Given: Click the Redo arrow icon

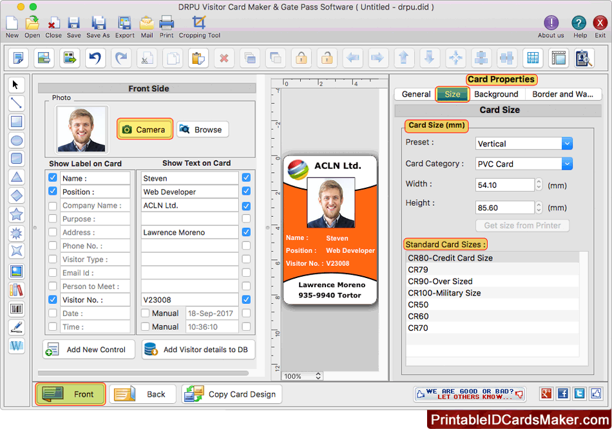Looking at the screenshot, I should click(121, 58).
